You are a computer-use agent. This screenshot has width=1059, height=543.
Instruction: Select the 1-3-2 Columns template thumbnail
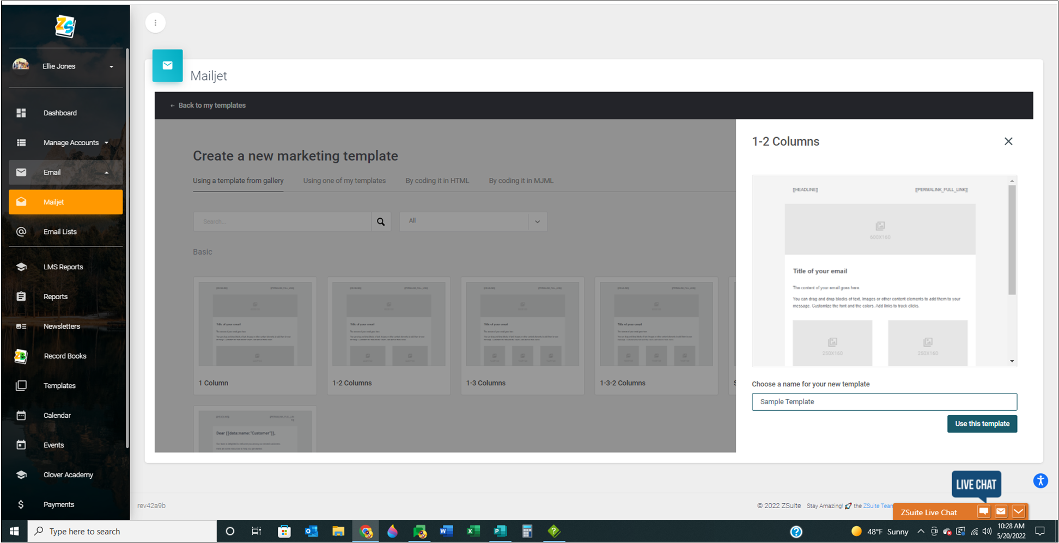coord(656,324)
